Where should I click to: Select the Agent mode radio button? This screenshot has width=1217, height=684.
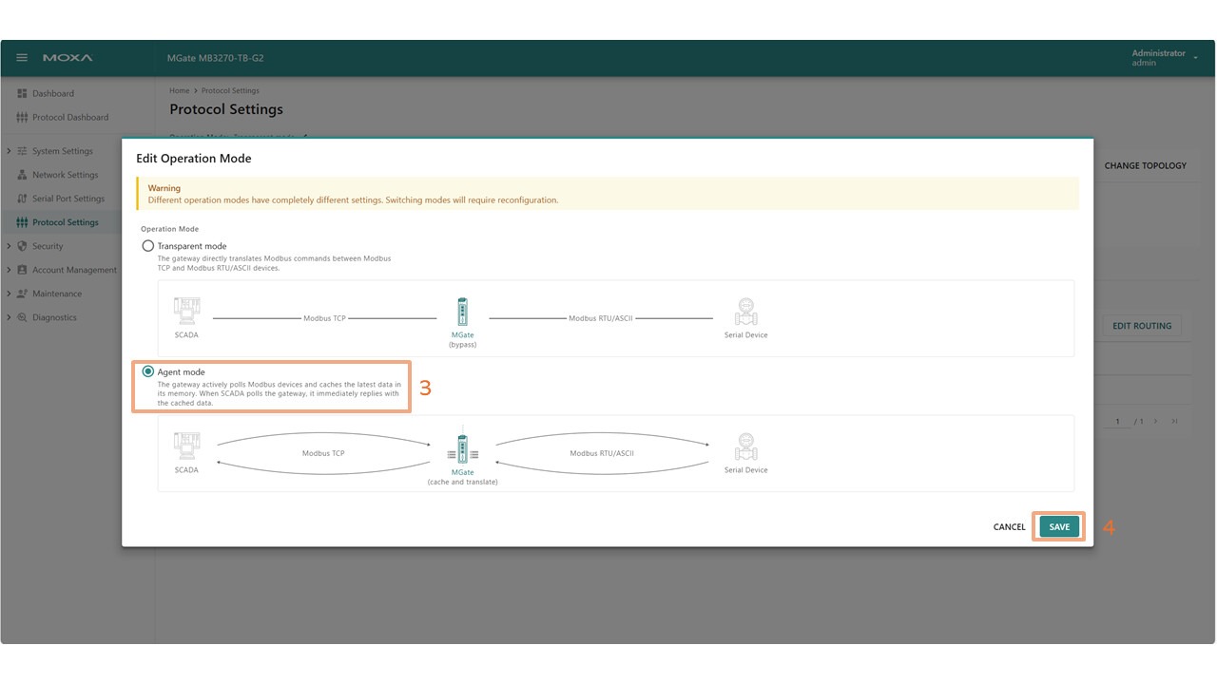click(147, 372)
